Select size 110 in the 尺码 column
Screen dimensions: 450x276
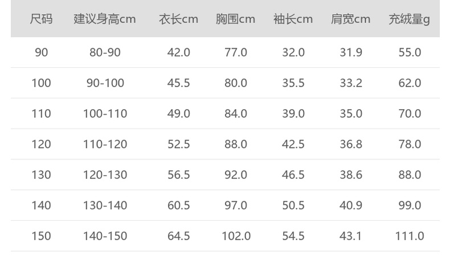[41, 114]
